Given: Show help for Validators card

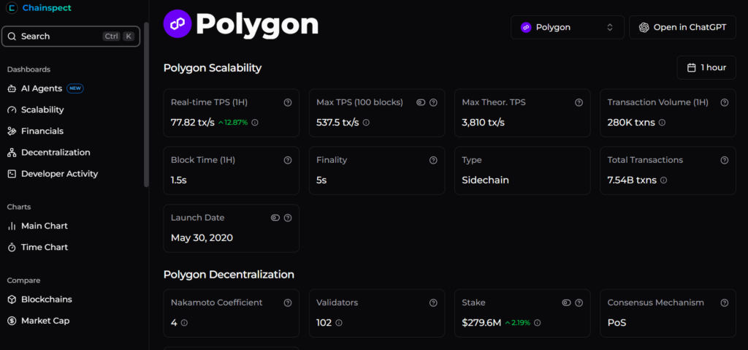Looking at the screenshot, I should point(433,303).
